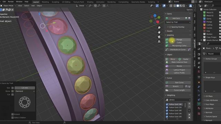Toggle Gems collection visibility checkbox
This screenshot has height=124, width=221.
point(220,19)
